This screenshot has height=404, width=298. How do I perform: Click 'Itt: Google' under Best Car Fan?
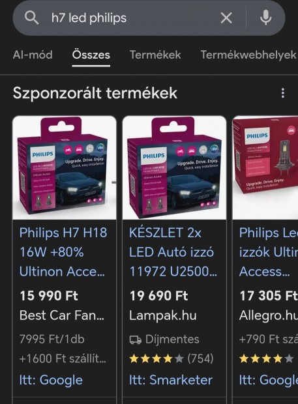tap(51, 380)
